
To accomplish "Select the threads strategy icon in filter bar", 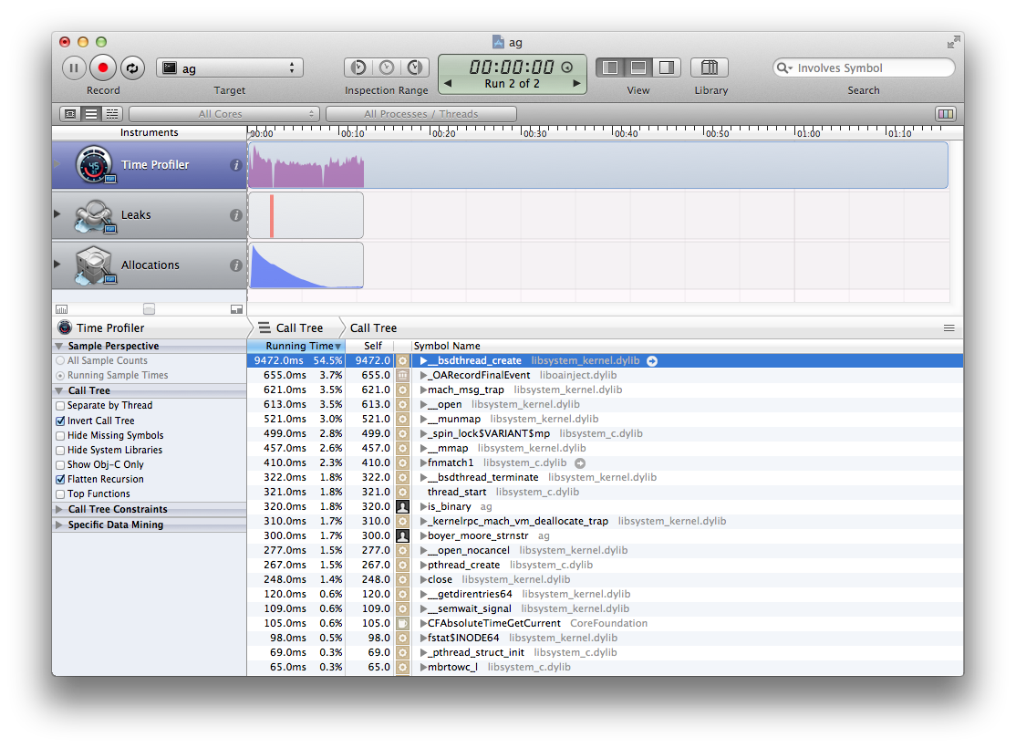I will pos(112,114).
